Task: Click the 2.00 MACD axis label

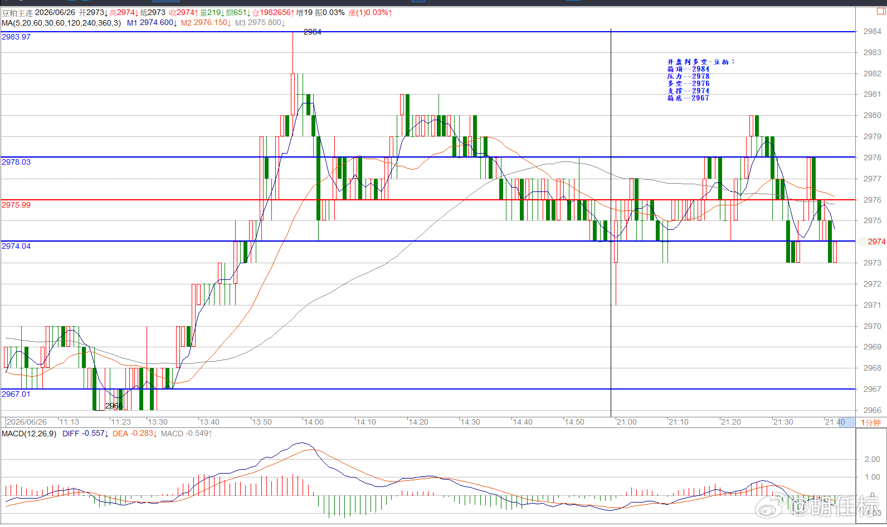Action: point(873,459)
